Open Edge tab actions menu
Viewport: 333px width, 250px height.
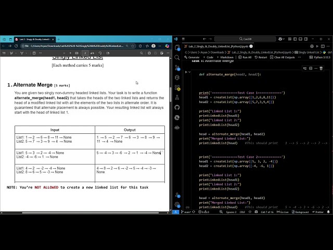[x=10, y=40]
